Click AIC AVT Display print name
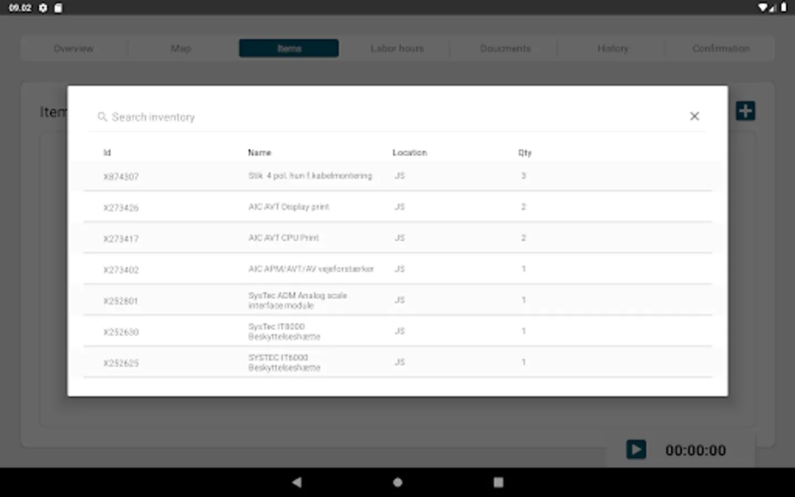 (289, 207)
